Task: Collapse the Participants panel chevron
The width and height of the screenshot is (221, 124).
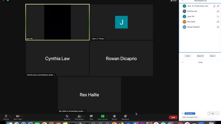Action: click(x=183, y=1)
